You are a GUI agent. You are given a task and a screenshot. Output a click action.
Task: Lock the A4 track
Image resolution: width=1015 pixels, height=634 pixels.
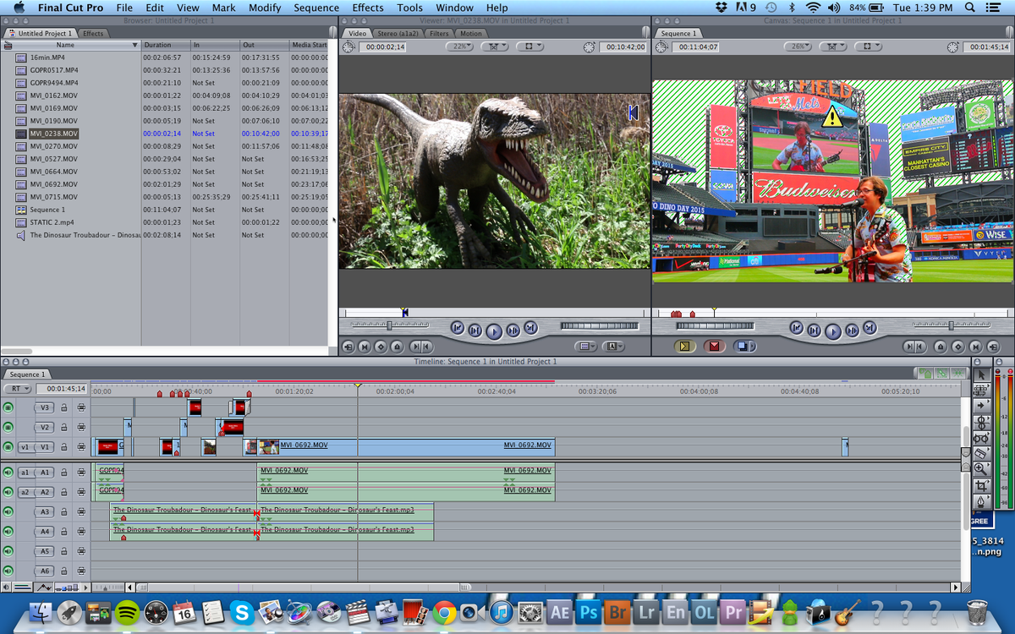(63, 532)
